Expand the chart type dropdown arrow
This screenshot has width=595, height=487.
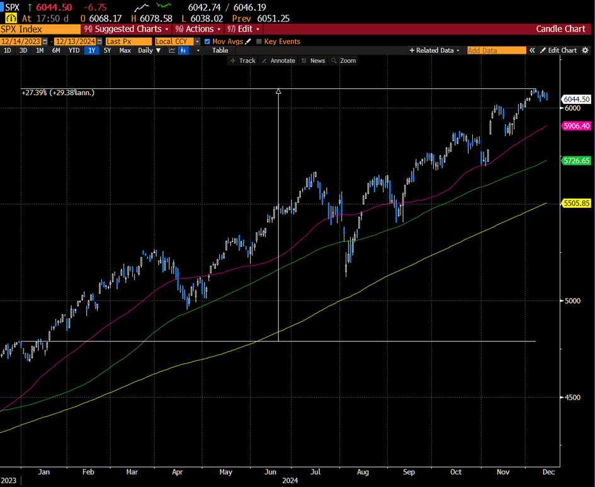[x=198, y=50]
